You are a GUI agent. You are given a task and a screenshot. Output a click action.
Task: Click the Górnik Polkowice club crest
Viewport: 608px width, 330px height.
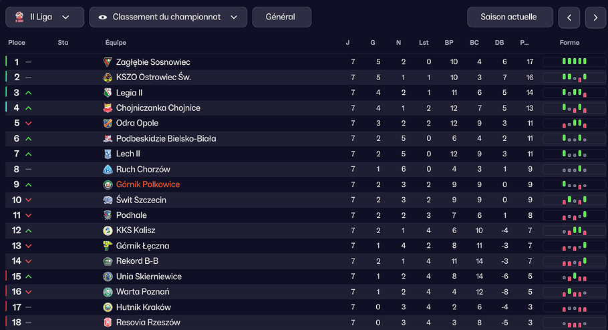point(108,184)
